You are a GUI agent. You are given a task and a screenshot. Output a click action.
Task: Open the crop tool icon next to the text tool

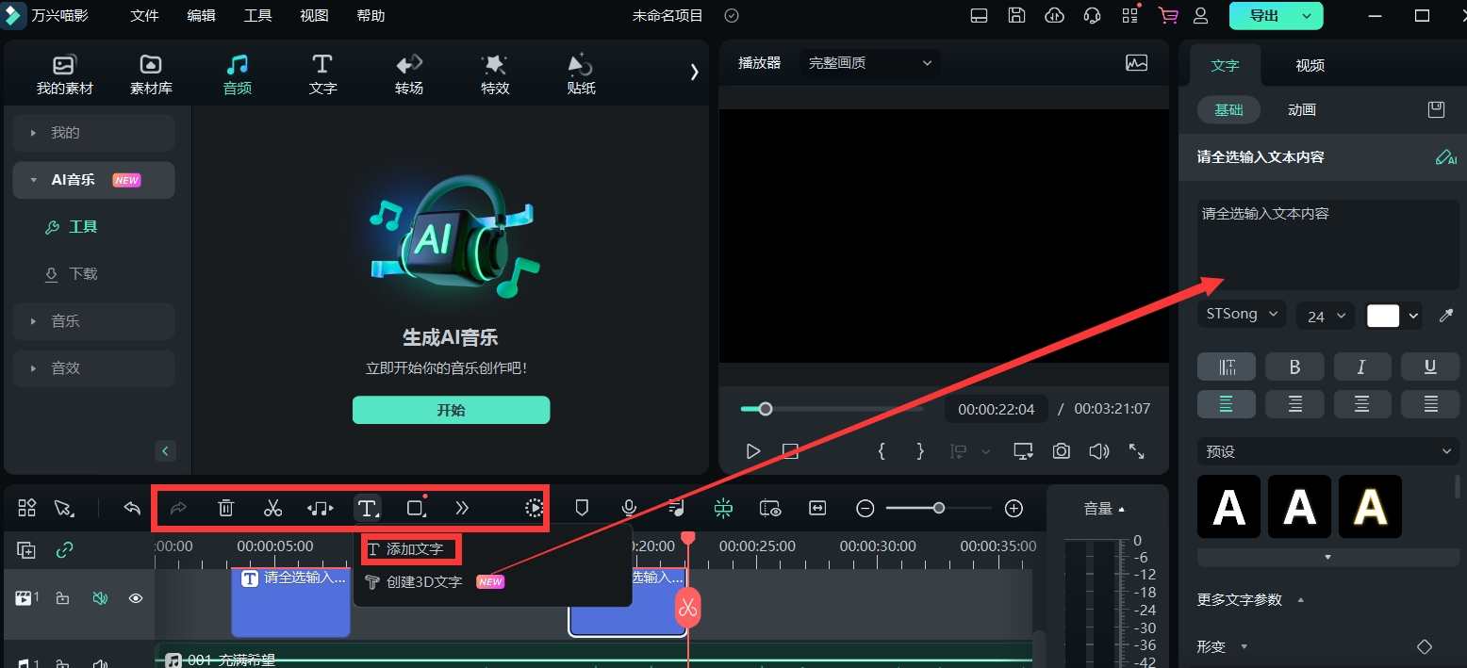[x=415, y=508]
